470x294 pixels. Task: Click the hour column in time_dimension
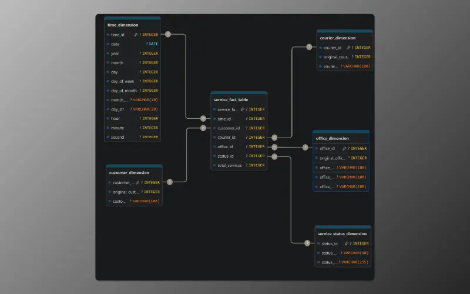[x=132, y=119]
